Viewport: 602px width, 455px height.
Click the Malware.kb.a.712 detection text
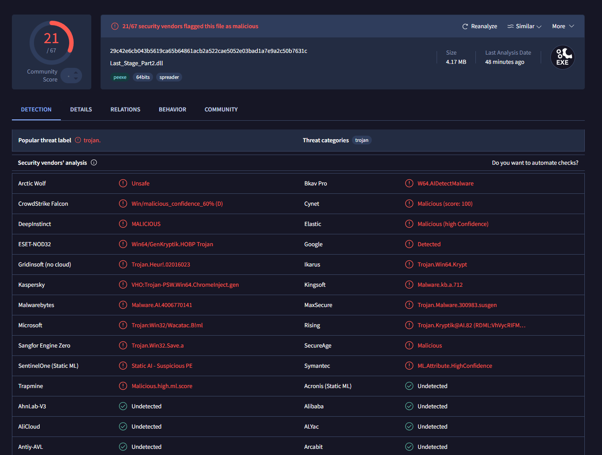pos(440,285)
